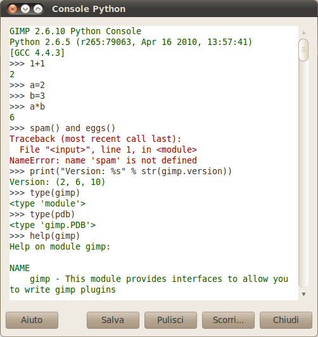Maximize the Console Python window
Viewport: 318px width, 337px height.
[38, 9]
